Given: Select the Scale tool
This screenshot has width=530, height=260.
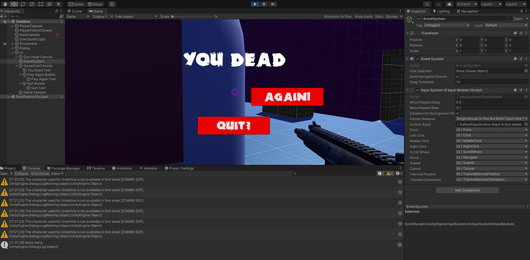Looking at the screenshot, I should pos(31,4).
